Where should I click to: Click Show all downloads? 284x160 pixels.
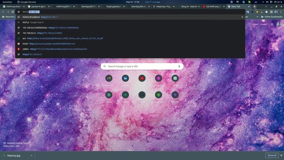point(272,156)
